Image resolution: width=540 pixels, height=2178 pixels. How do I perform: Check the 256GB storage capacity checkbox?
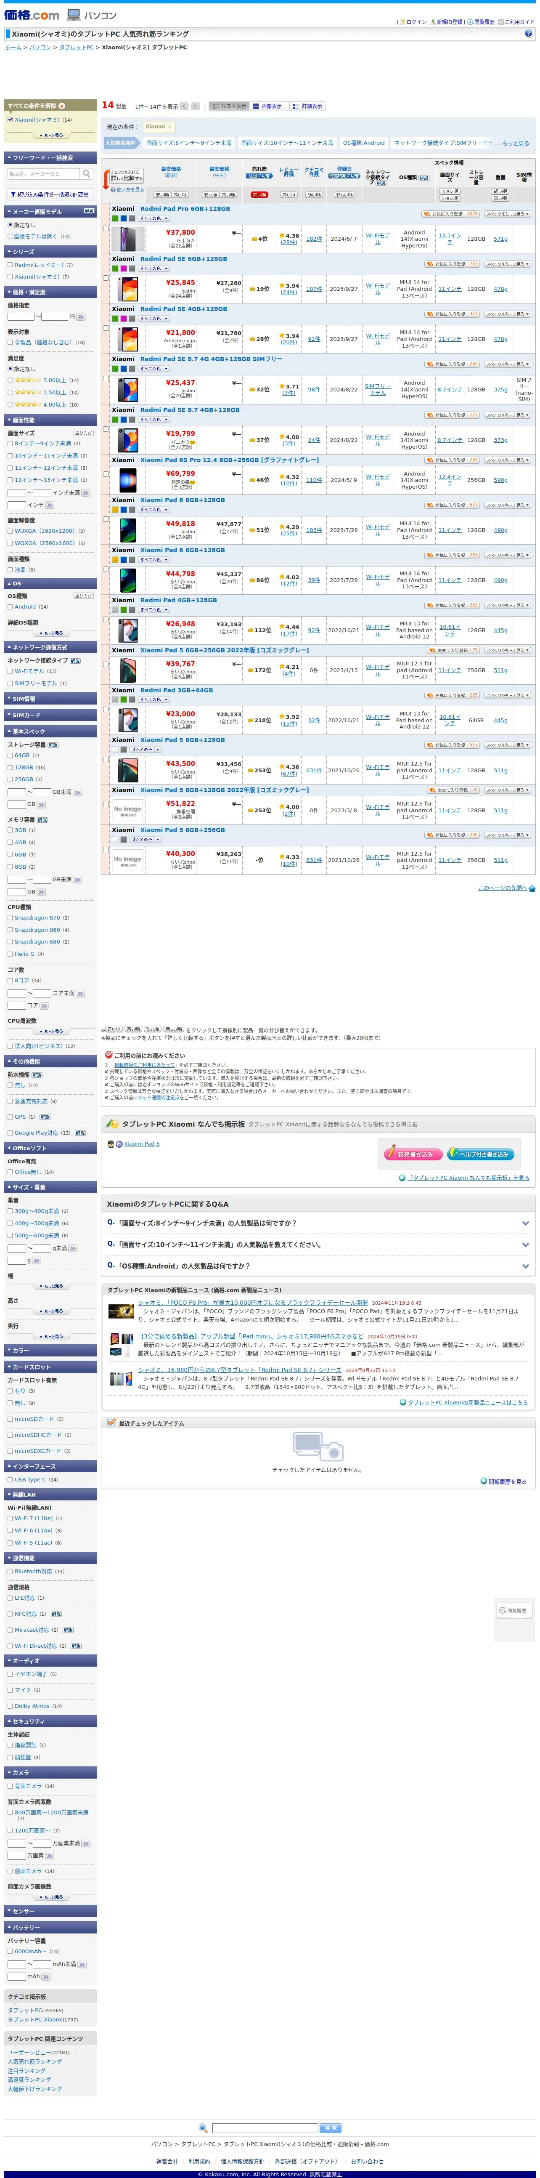(10, 779)
